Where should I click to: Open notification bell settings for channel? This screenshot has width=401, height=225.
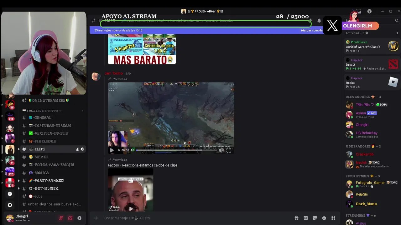(319, 21)
